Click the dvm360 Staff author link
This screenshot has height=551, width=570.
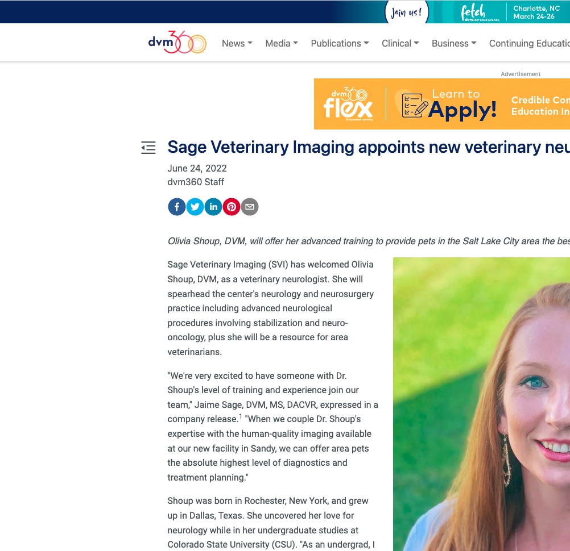coord(196,182)
